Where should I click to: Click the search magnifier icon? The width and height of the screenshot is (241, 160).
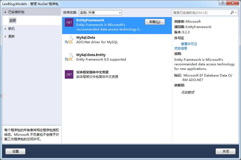pyautogui.click(x=232, y=13)
